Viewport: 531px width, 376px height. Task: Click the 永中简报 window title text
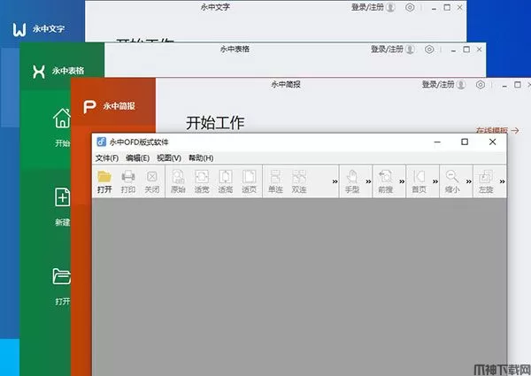pos(286,84)
